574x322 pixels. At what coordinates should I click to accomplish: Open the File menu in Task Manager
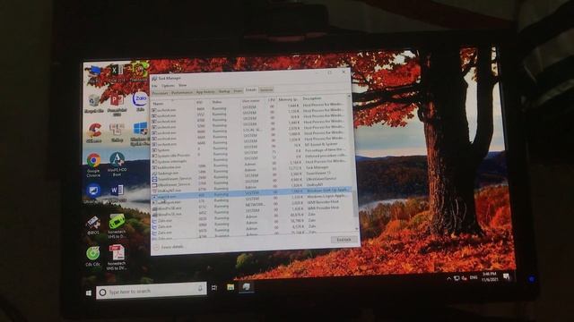pyautogui.click(x=154, y=86)
